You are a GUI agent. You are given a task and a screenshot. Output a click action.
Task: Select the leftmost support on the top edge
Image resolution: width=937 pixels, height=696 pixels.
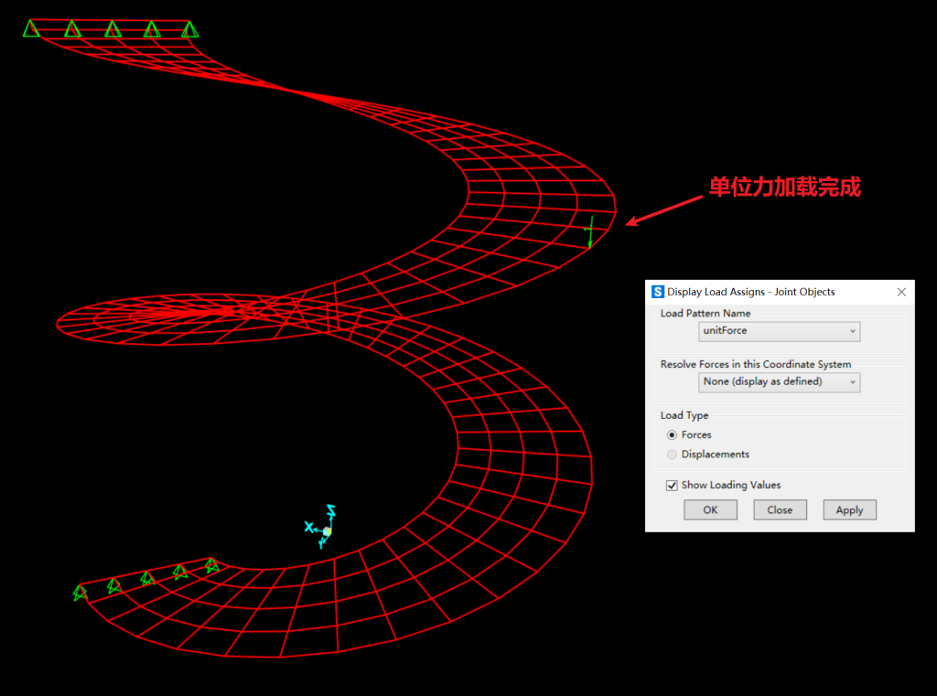31,29
